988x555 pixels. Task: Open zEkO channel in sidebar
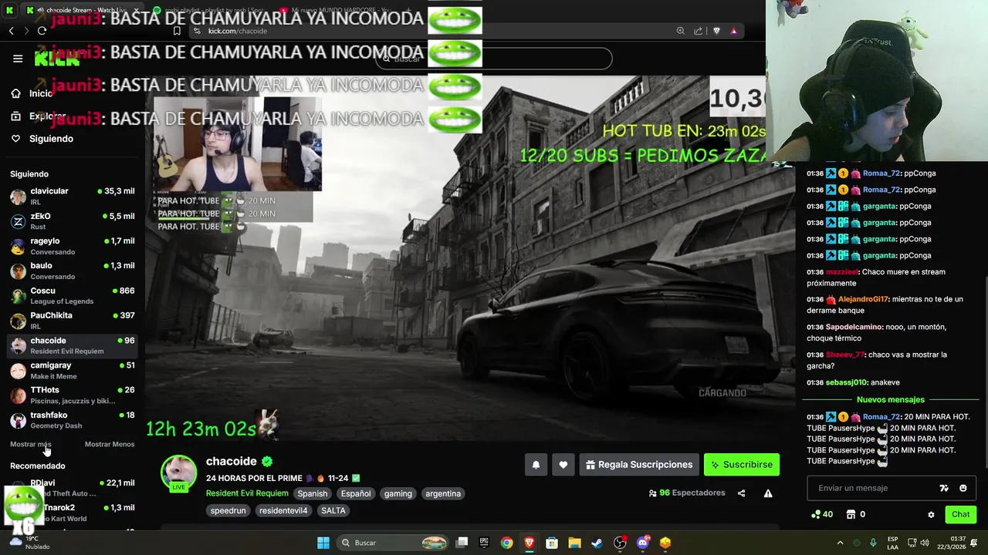(73, 221)
